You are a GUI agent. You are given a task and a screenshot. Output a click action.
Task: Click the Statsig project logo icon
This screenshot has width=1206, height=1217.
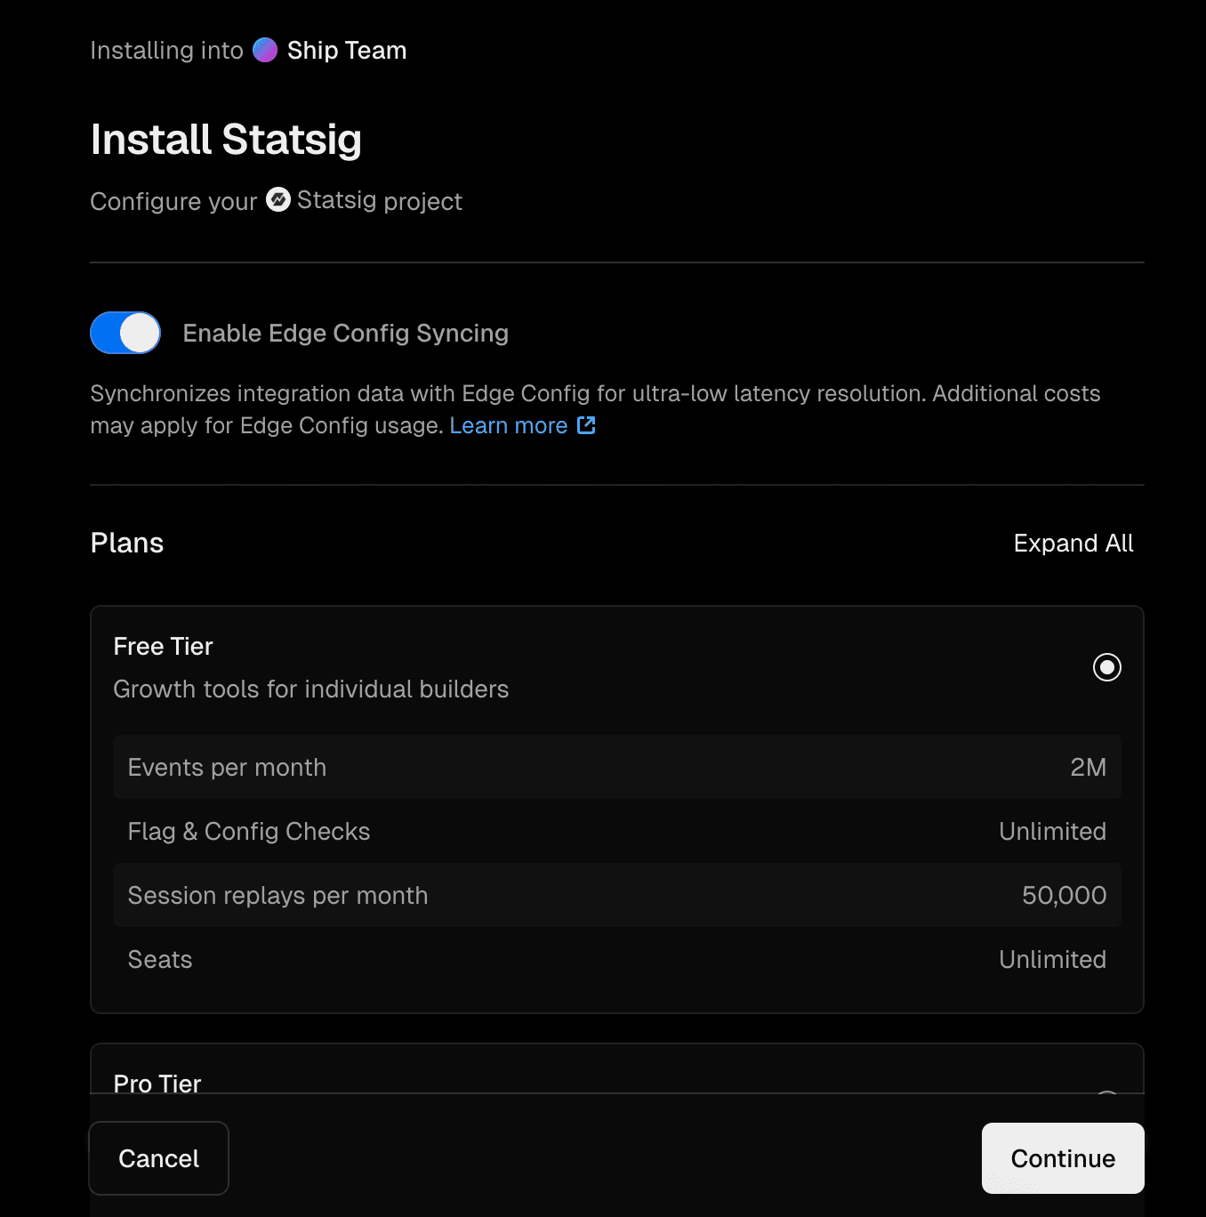(278, 199)
